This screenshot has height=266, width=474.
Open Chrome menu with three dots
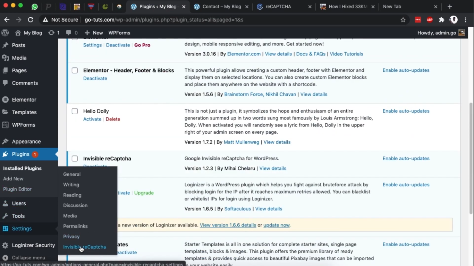point(466,20)
